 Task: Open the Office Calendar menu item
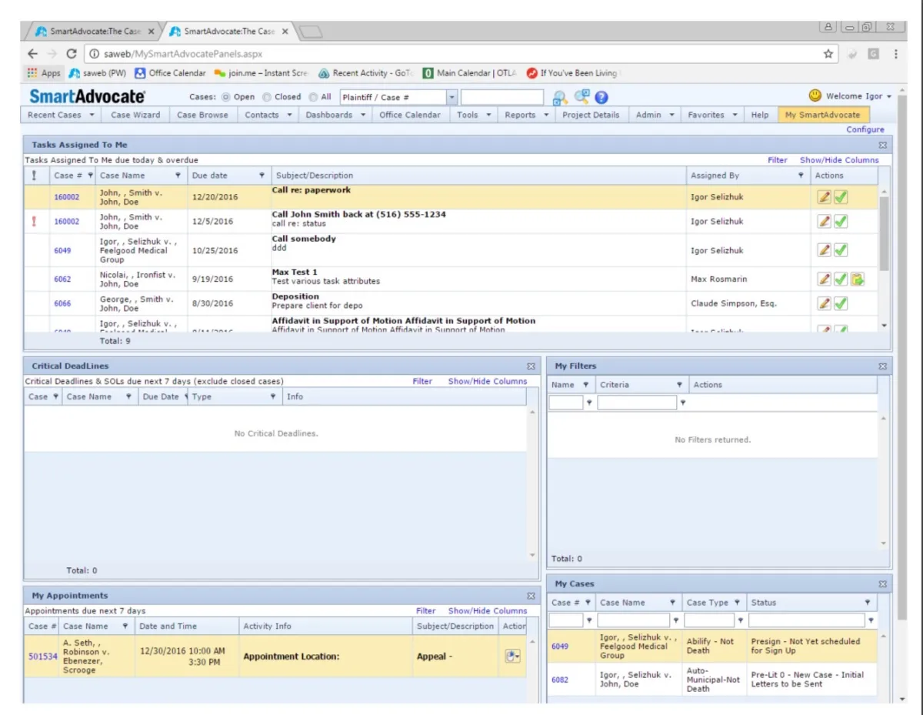[x=410, y=115]
